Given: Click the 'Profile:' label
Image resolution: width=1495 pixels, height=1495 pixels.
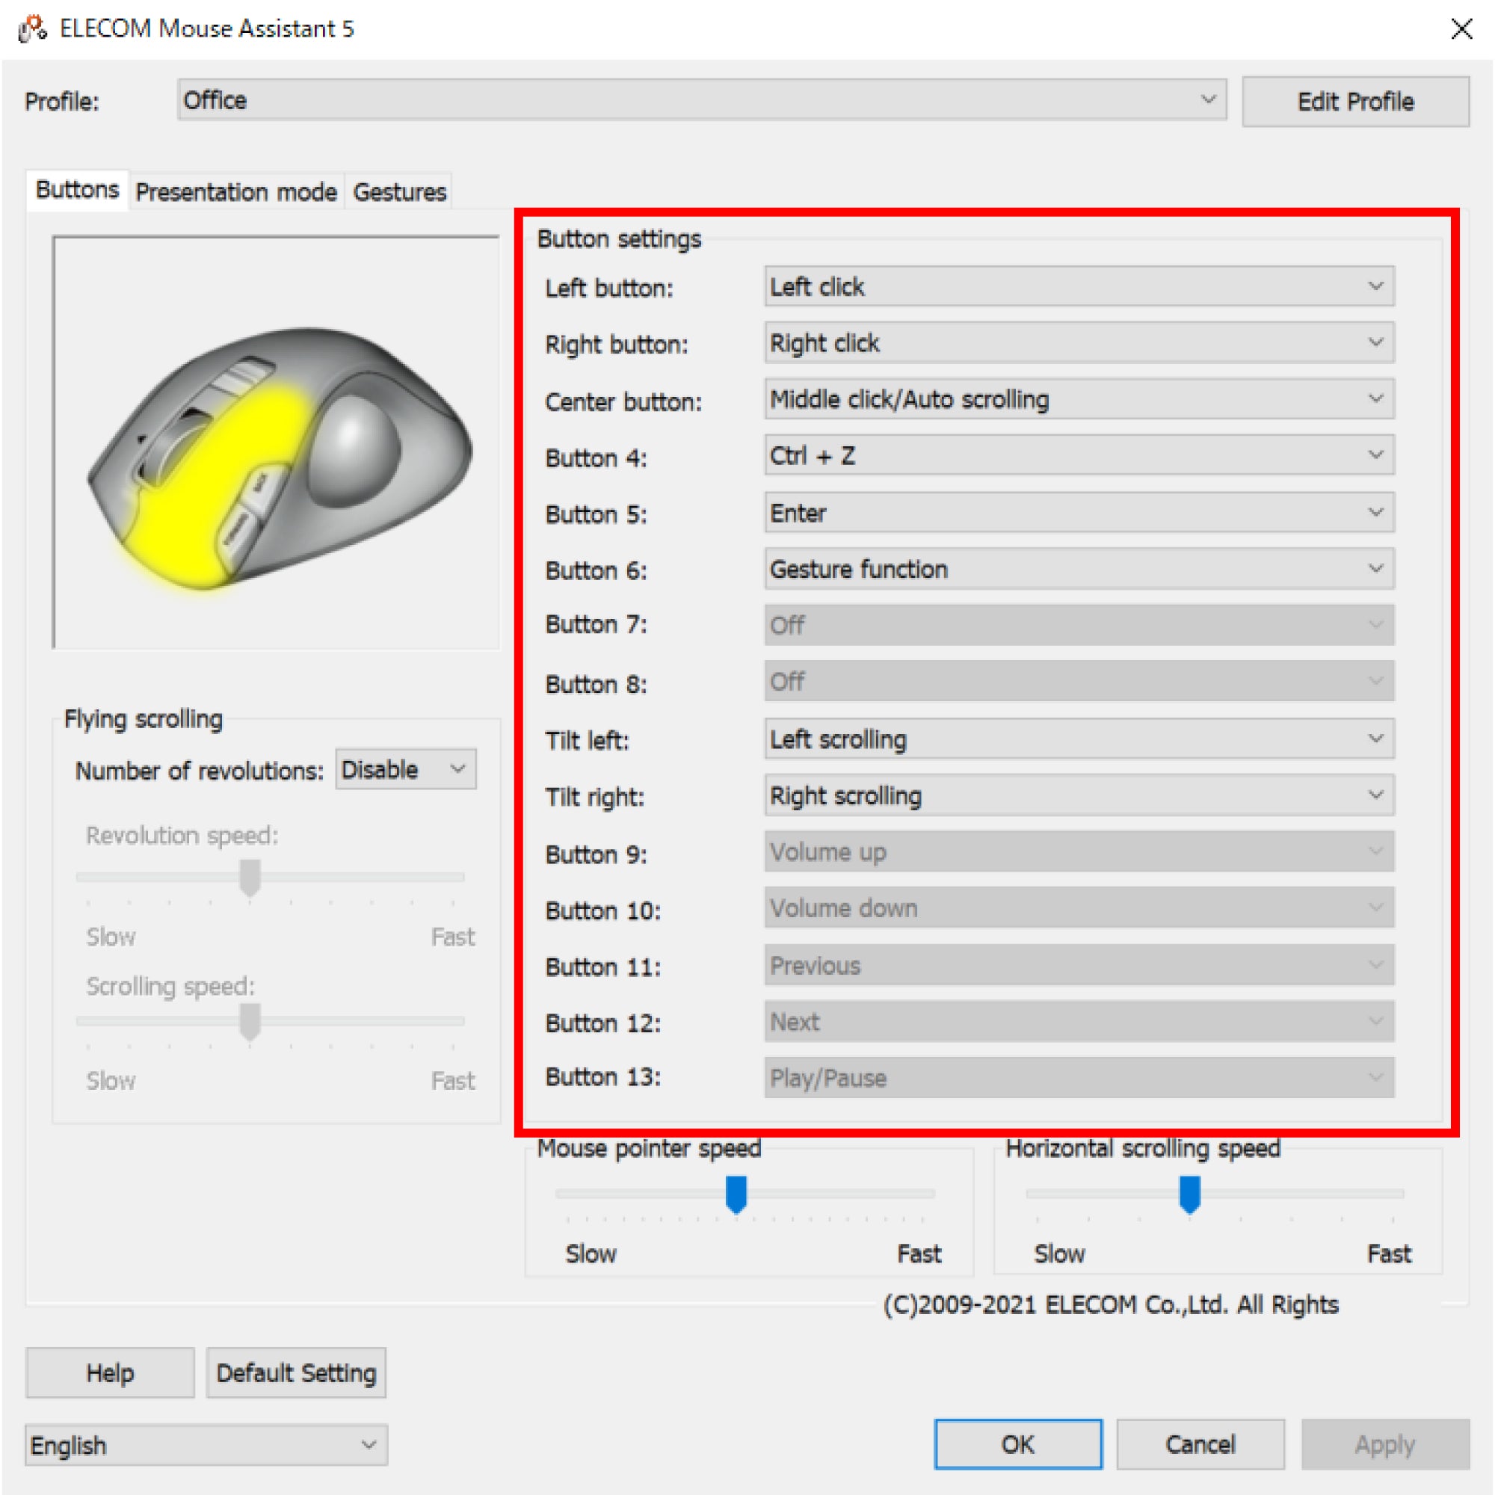Looking at the screenshot, I should pos(62,102).
